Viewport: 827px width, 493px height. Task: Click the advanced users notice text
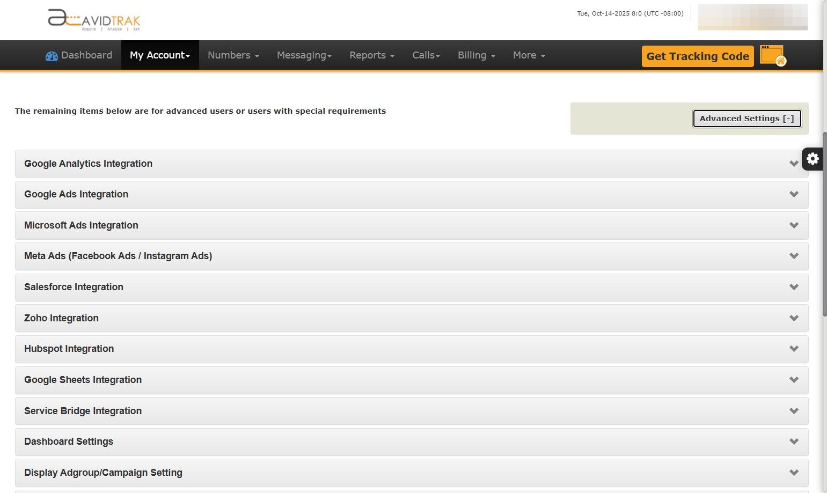pyautogui.click(x=200, y=111)
